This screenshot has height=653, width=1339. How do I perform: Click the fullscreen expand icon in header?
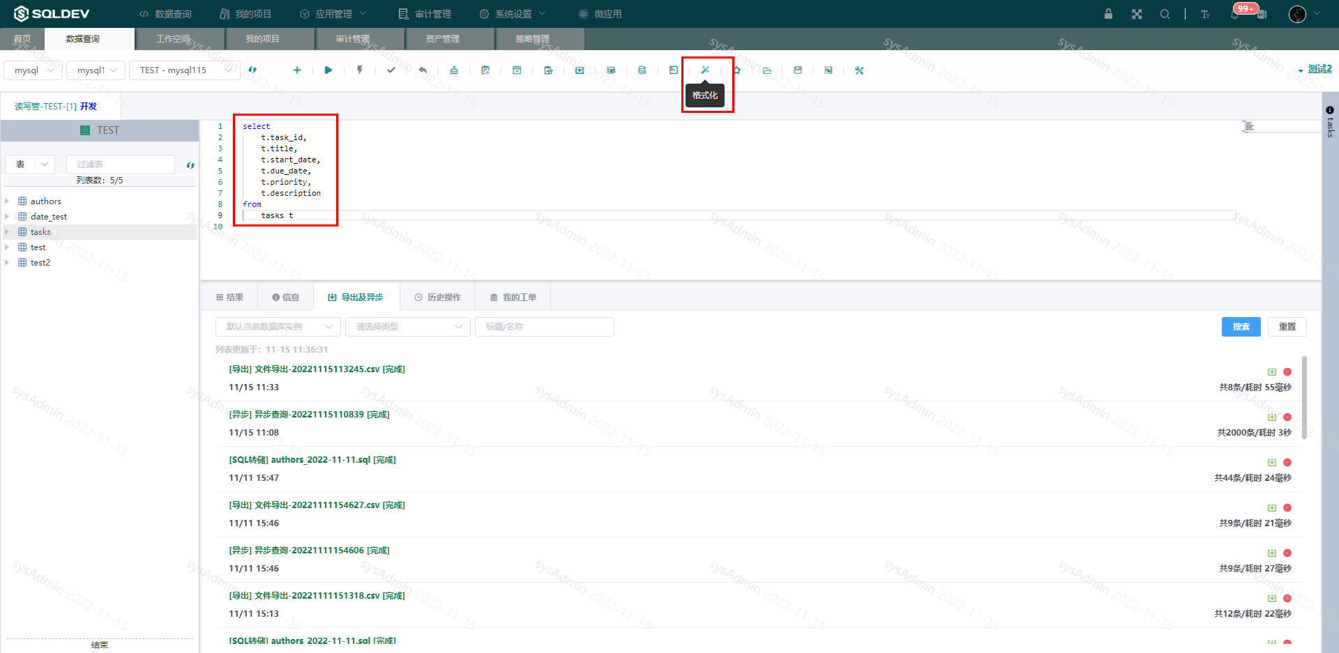[x=1137, y=14]
